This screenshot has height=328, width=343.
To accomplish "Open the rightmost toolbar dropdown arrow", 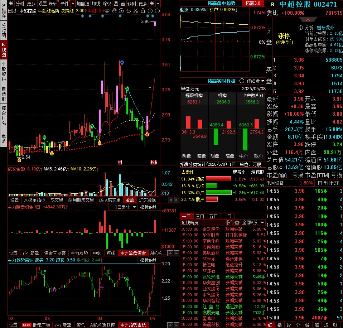I will [158, 4].
